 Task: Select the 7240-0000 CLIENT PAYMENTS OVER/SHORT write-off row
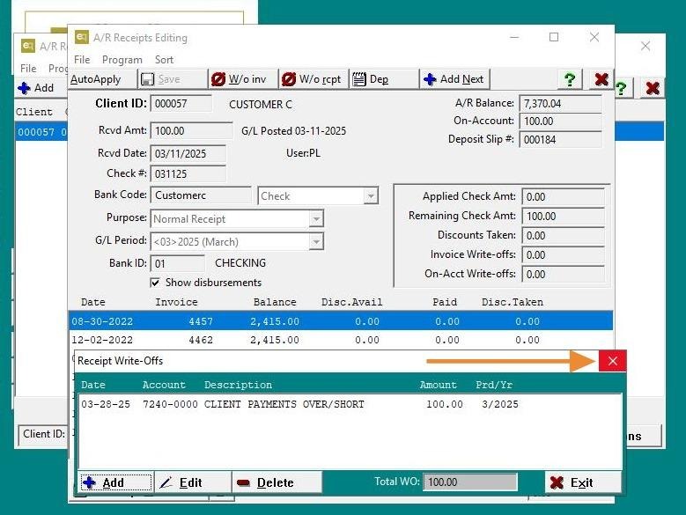350,404
